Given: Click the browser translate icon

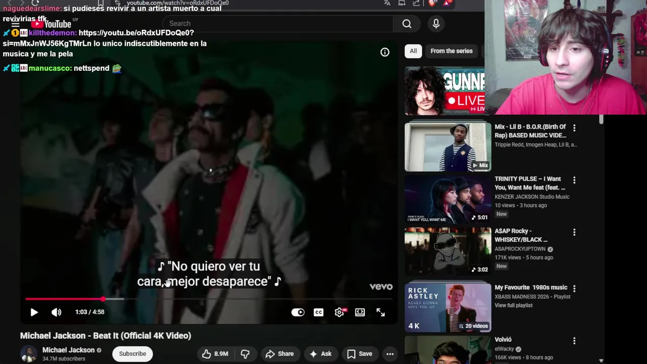Looking at the screenshot, I should tap(387, 3).
